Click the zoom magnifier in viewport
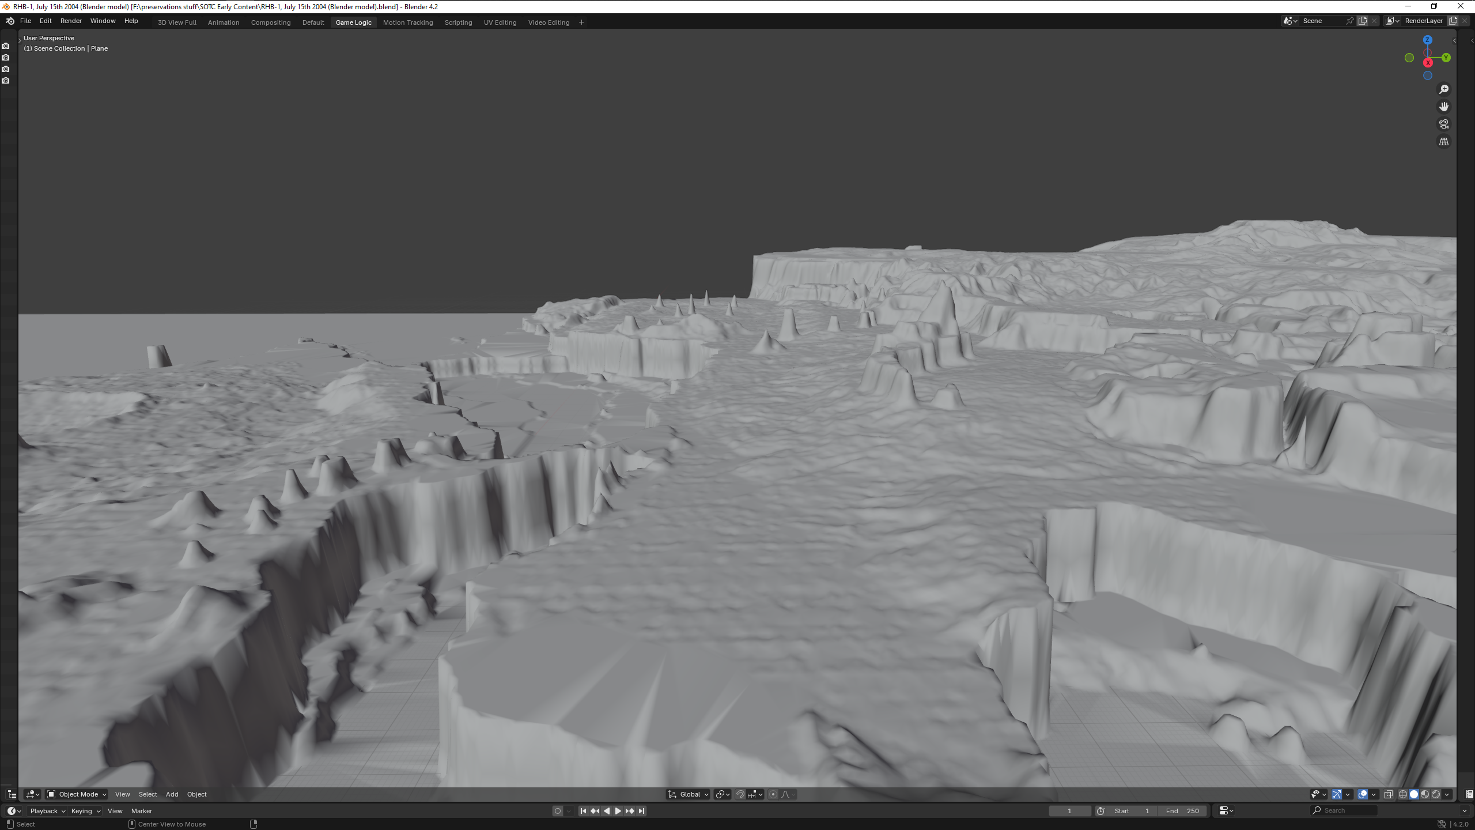Image resolution: width=1475 pixels, height=830 pixels. [x=1443, y=89]
